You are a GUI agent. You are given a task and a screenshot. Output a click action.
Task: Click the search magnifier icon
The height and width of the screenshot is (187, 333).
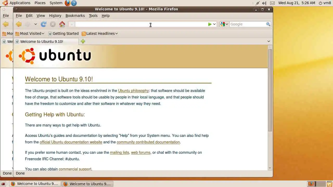click(x=268, y=24)
